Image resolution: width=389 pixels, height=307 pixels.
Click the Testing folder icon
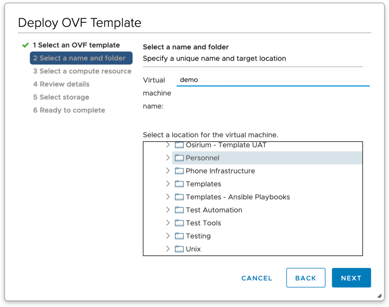click(x=179, y=236)
